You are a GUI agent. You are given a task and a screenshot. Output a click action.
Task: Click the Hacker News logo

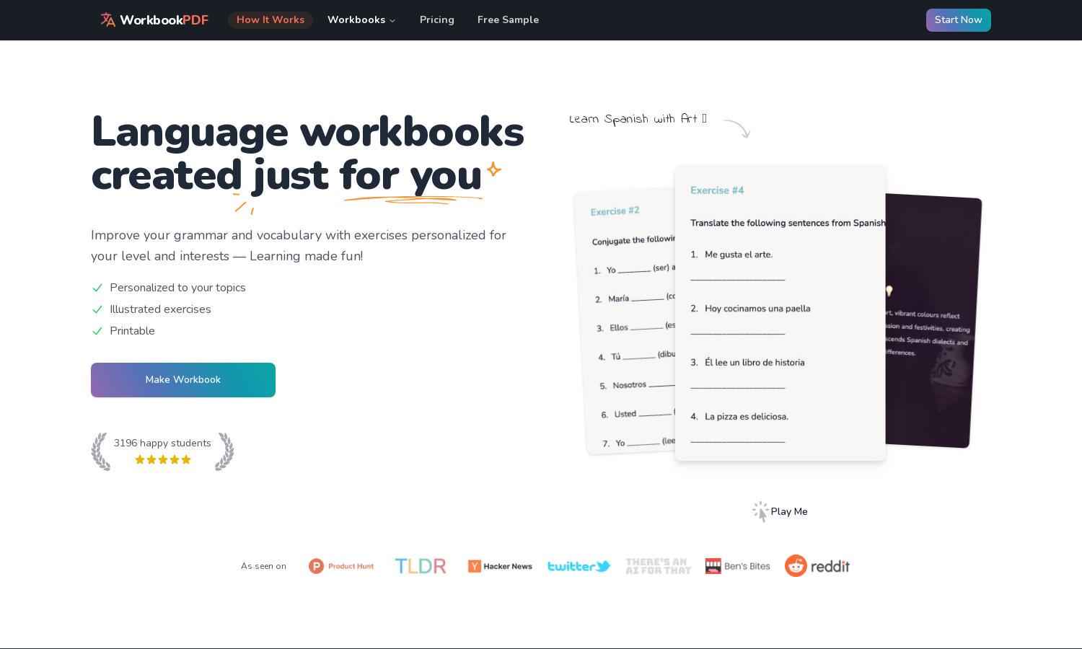[500, 566]
